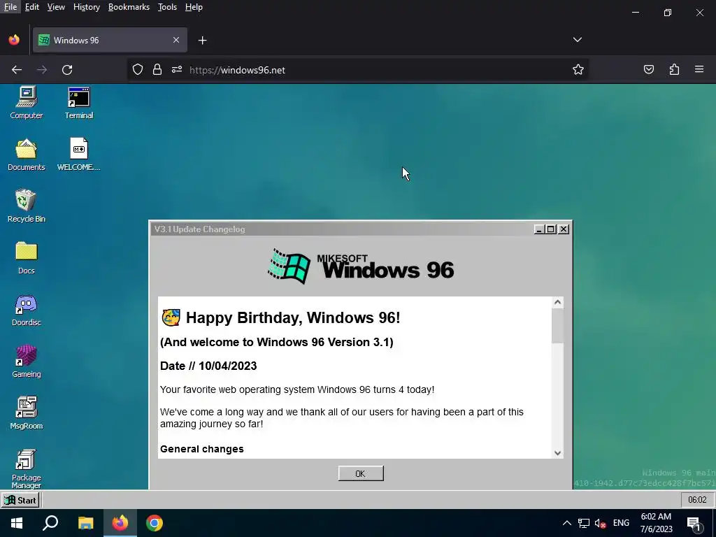Screen dimensions: 716x537
Task: Open the Gameing shortcut icon
Action: click(x=26, y=361)
